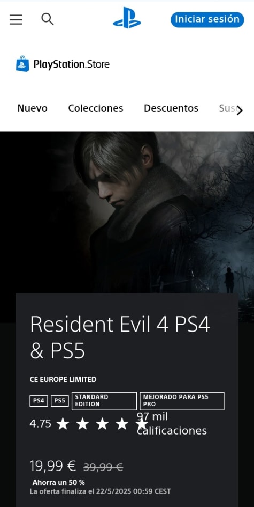
Task: Click the Resident Evil 4 hero image
Action: pos(127,212)
